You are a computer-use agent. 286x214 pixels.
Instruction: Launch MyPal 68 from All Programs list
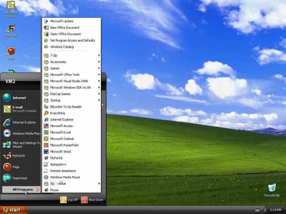pos(71,158)
